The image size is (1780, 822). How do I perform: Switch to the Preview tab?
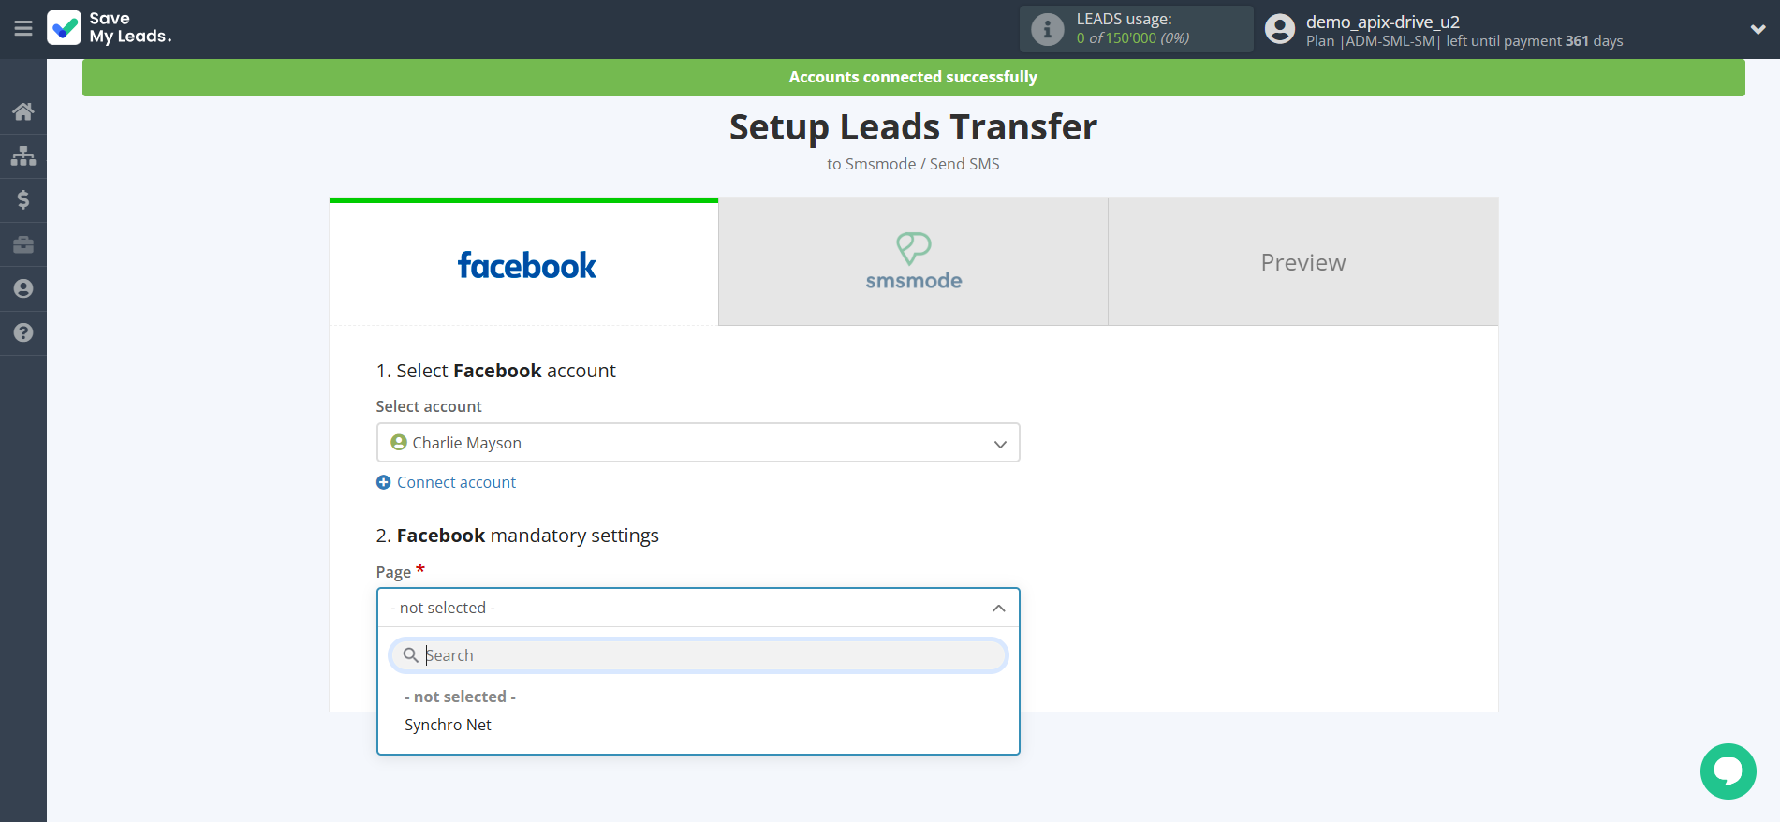tap(1302, 262)
